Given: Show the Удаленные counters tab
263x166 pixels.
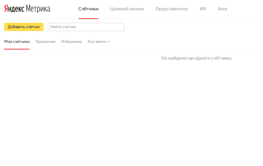Looking at the screenshot, I should (x=45, y=41).
